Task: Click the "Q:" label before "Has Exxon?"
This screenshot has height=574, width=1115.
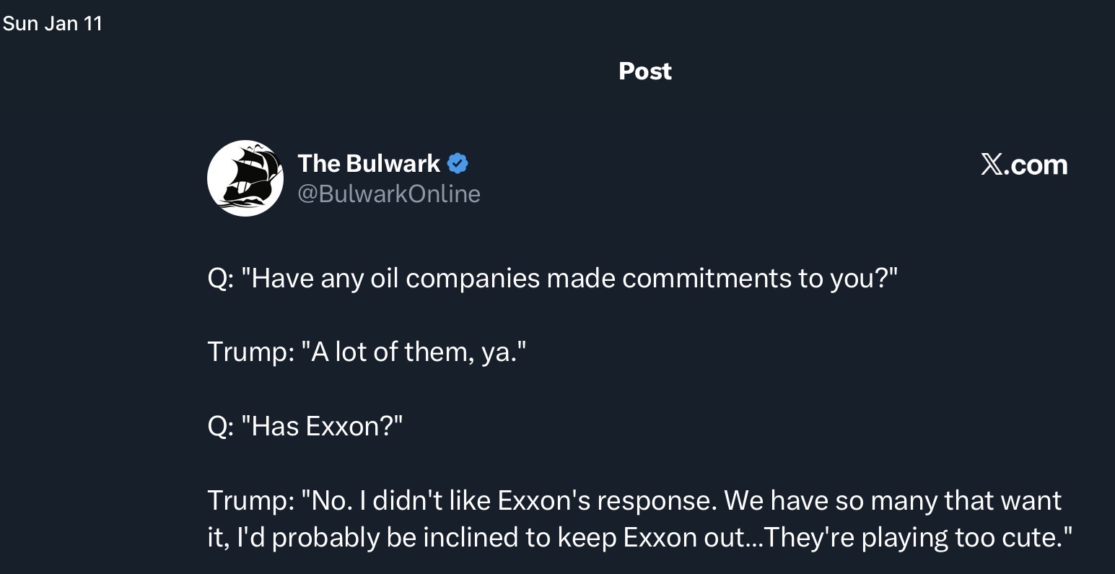Action: click(220, 426)
